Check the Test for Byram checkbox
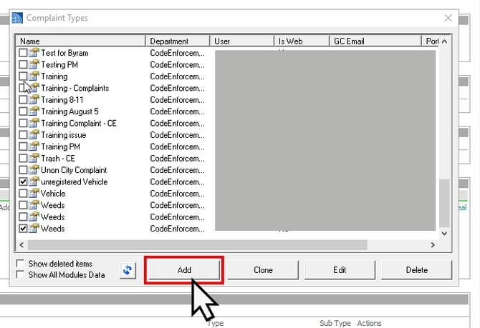 [24, 53]
